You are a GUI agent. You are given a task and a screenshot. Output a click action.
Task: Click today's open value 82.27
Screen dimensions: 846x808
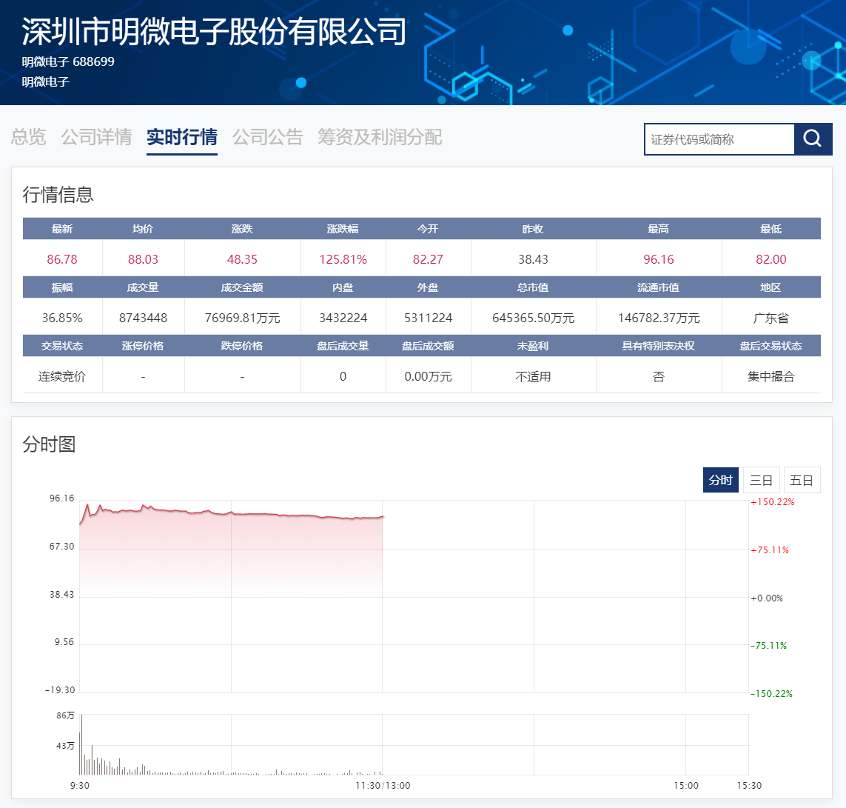[x=428, y=260]
